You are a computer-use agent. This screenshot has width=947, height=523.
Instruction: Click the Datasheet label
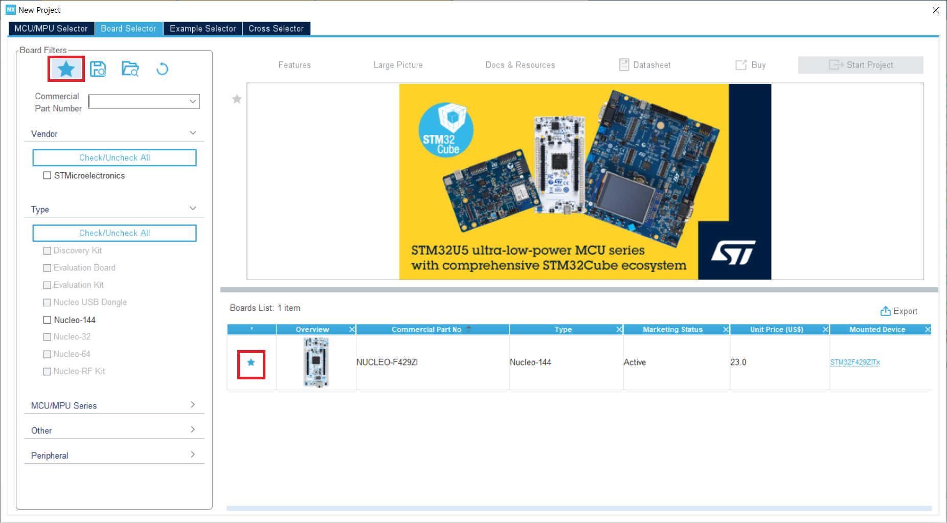(x=651, y=65)
